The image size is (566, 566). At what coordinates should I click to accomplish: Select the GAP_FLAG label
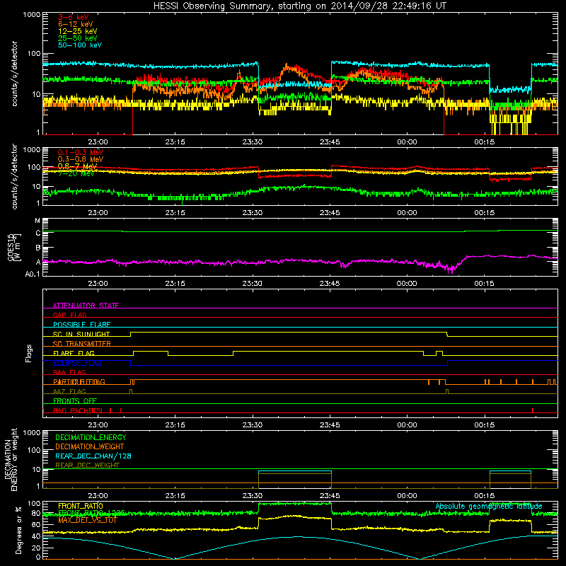click(x=69, y=315)
